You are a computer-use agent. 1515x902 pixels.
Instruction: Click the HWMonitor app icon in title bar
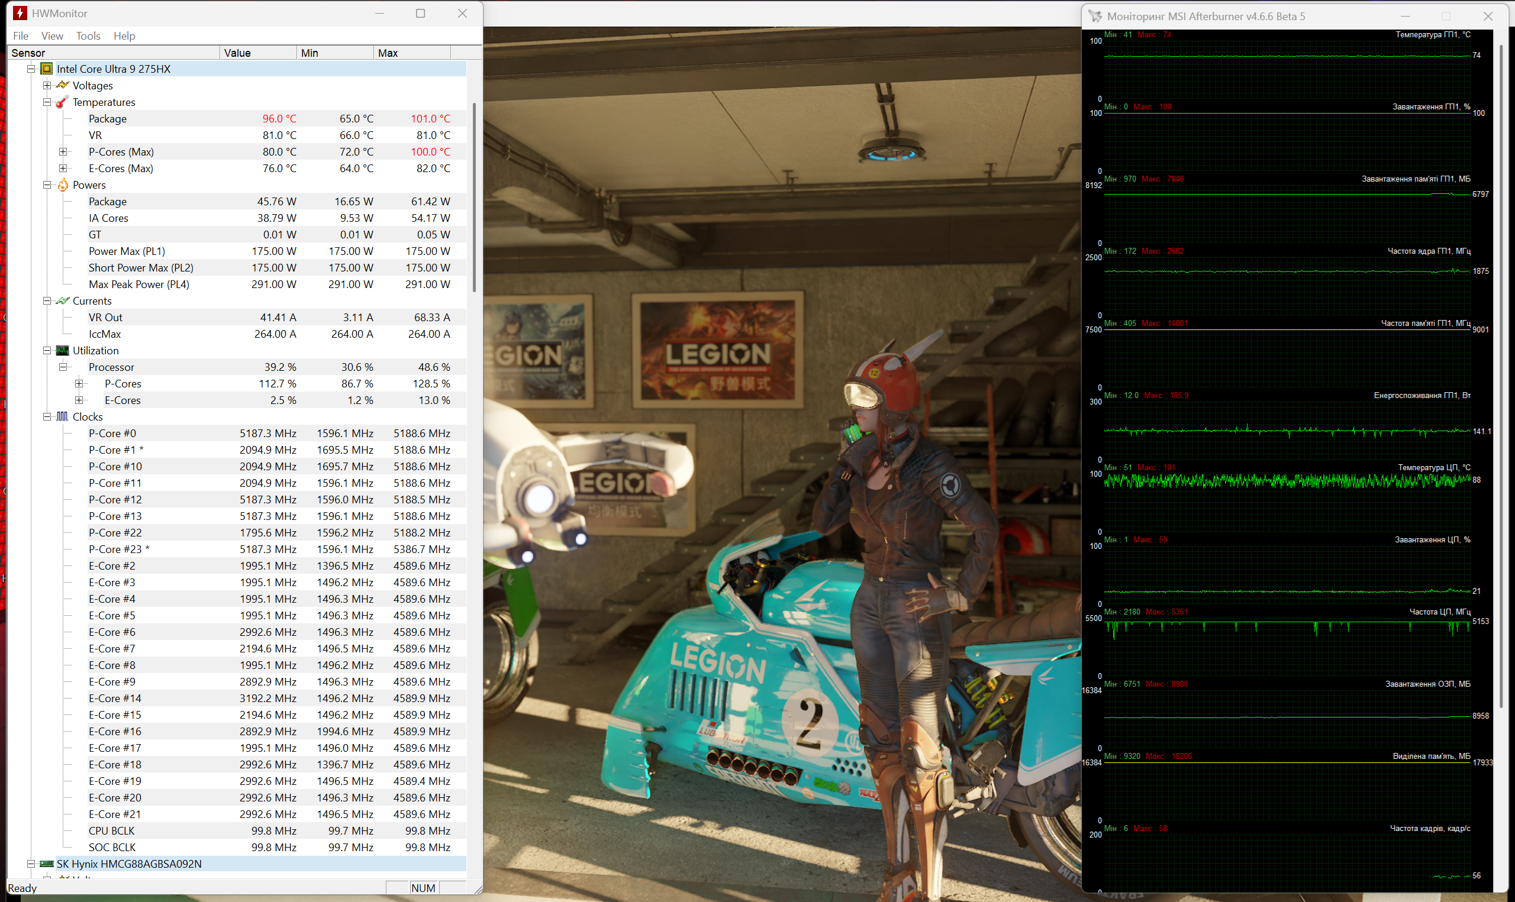20,14
